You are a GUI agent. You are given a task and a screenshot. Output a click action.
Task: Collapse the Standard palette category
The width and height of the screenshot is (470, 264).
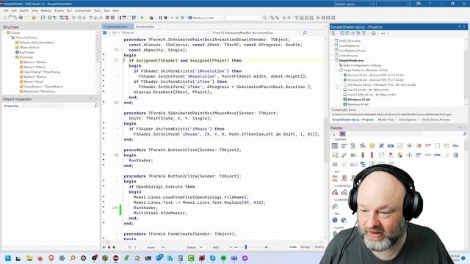[x=333, y=139]
